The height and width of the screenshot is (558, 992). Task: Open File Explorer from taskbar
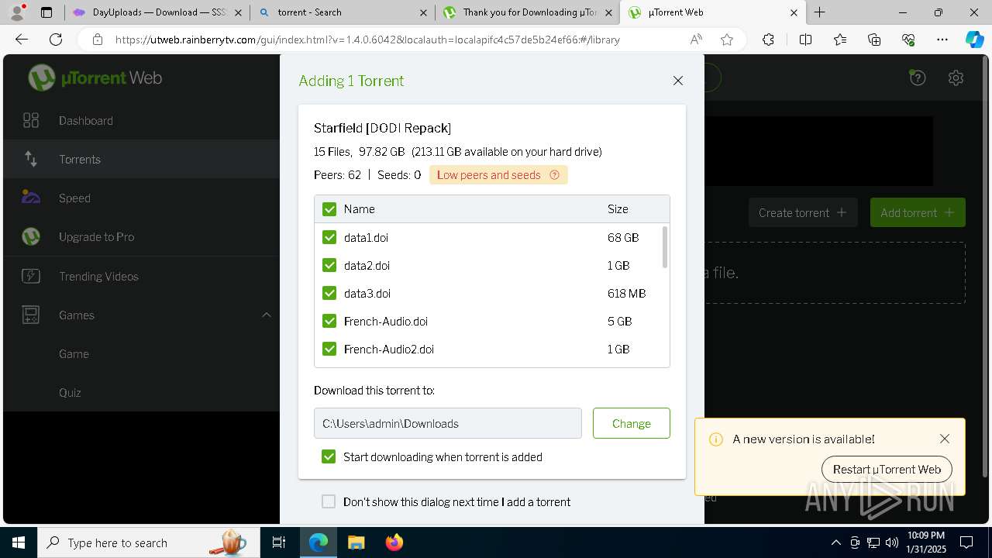click(x=356, y=542)
